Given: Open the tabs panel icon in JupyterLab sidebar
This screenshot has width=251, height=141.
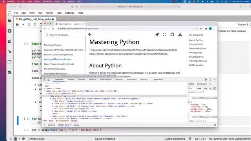Looking at the screenshot, I should coord(9,62).
